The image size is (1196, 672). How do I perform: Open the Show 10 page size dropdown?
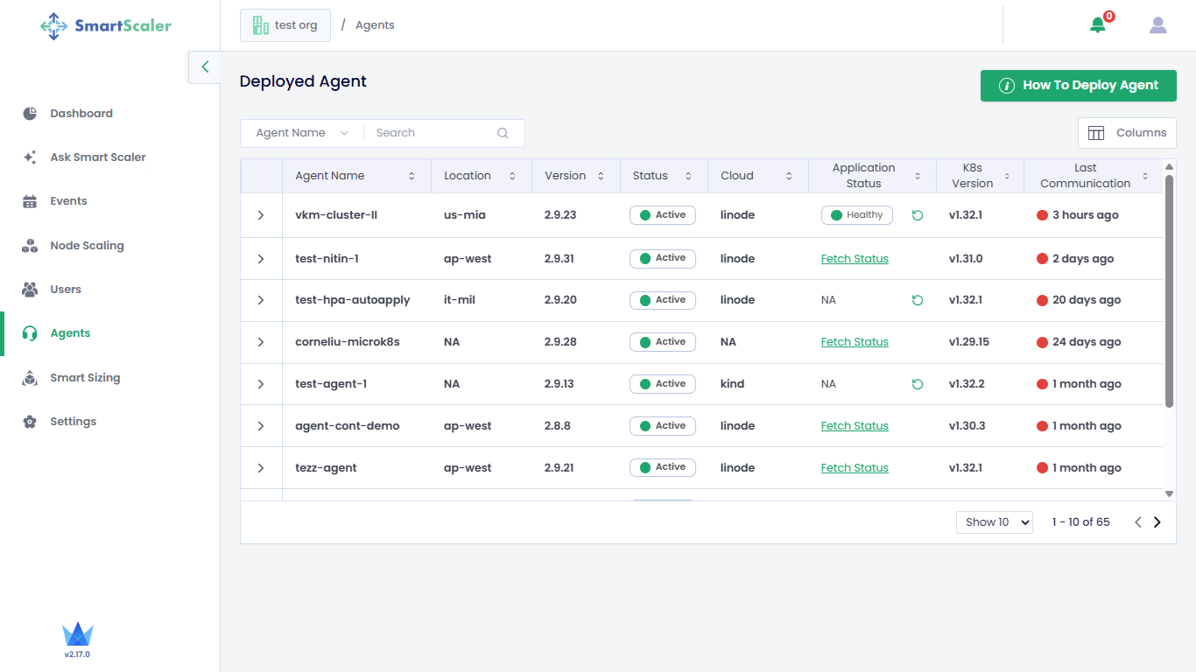994,522
